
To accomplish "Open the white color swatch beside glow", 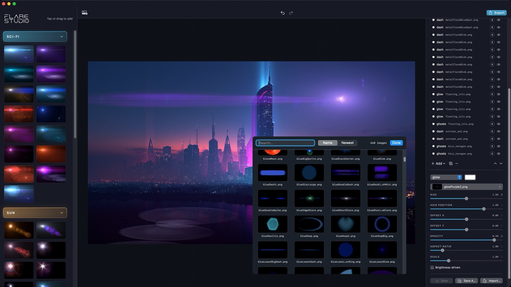I will pyautogui.click(x=470, y=177).
